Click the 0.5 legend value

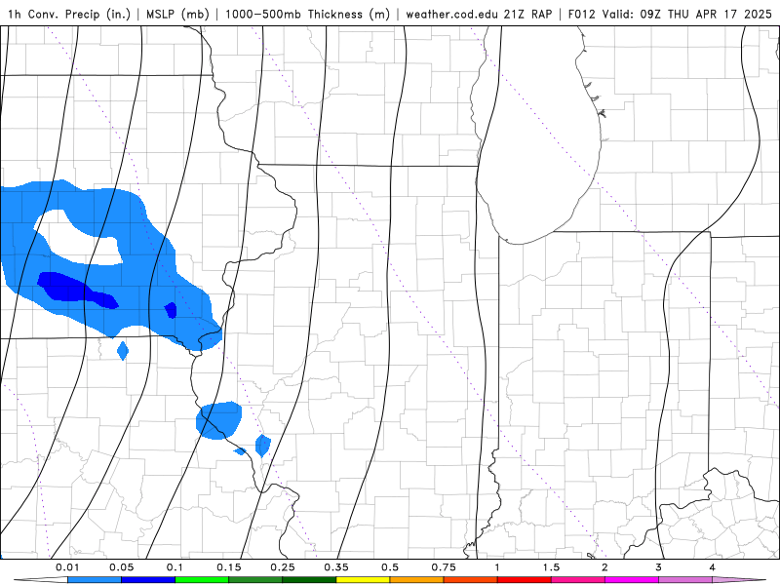click(x=390, y=567)
